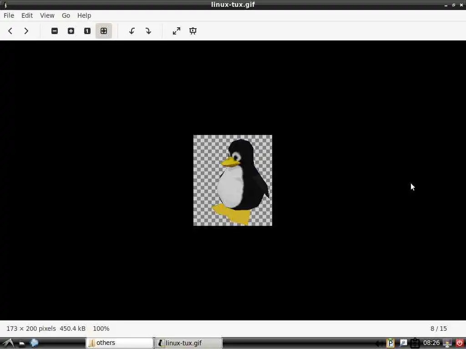
Task: Go to the previous image with the left arrow
Action: click(10, 31)
